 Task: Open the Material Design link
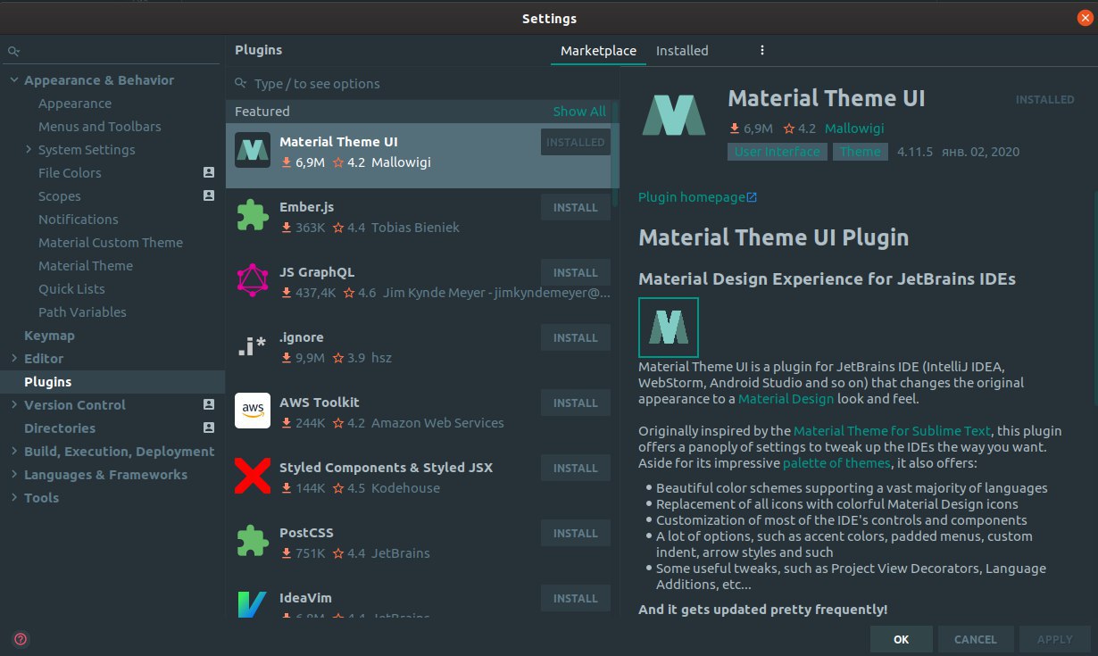[786, 399]
